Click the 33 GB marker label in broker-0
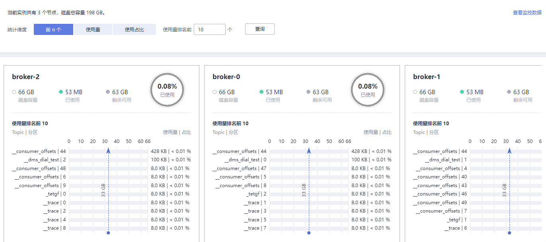Screen dimensions: 546x242 tap(304, 190)
